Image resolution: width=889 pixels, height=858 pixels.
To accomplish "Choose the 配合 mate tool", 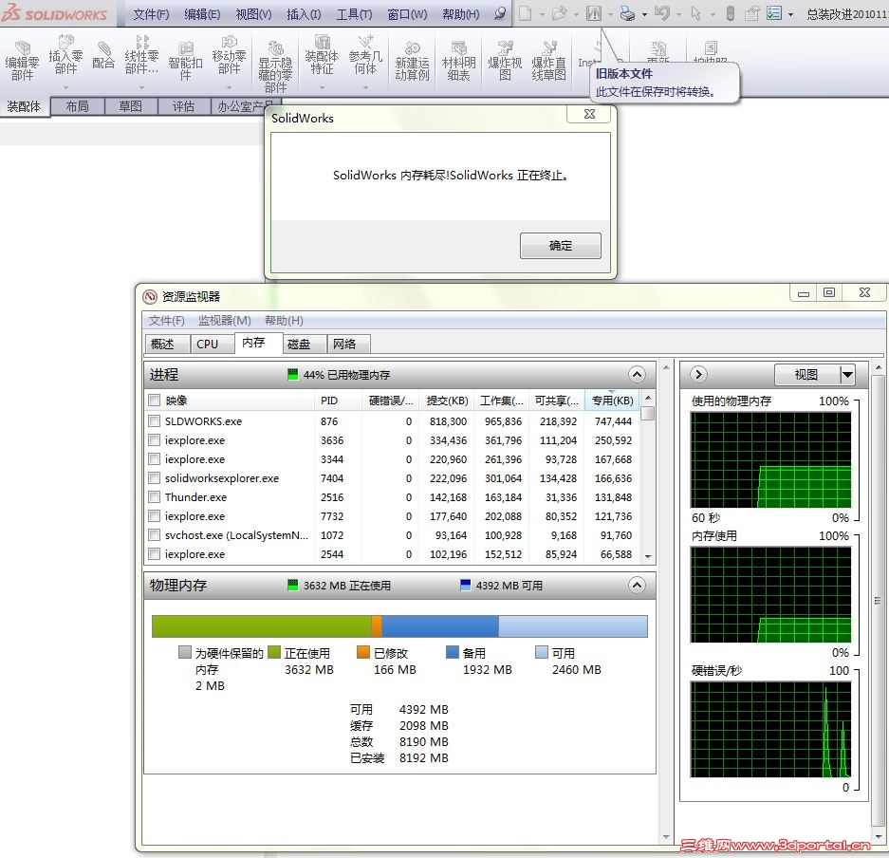I will pos(103,56).
